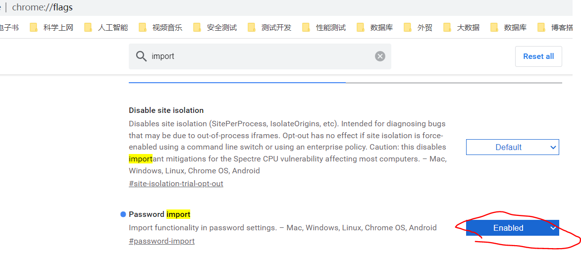The width and height of the screenshot is (581, 259).
Task: Expand the Enabled dropdown for Password import
Action: [513, 228]
